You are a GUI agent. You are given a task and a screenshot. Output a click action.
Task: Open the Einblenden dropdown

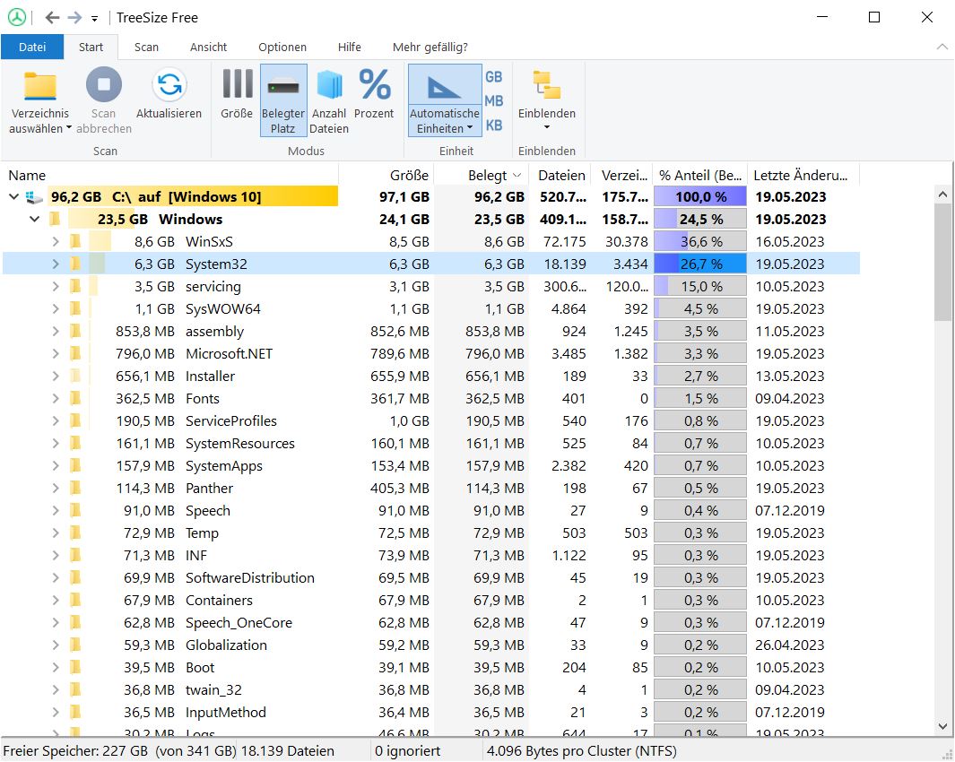[x=547, y=100]
